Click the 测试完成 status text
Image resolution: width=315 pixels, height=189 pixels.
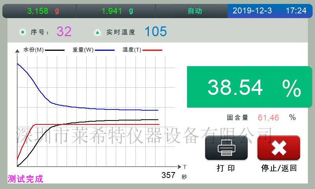25,179
